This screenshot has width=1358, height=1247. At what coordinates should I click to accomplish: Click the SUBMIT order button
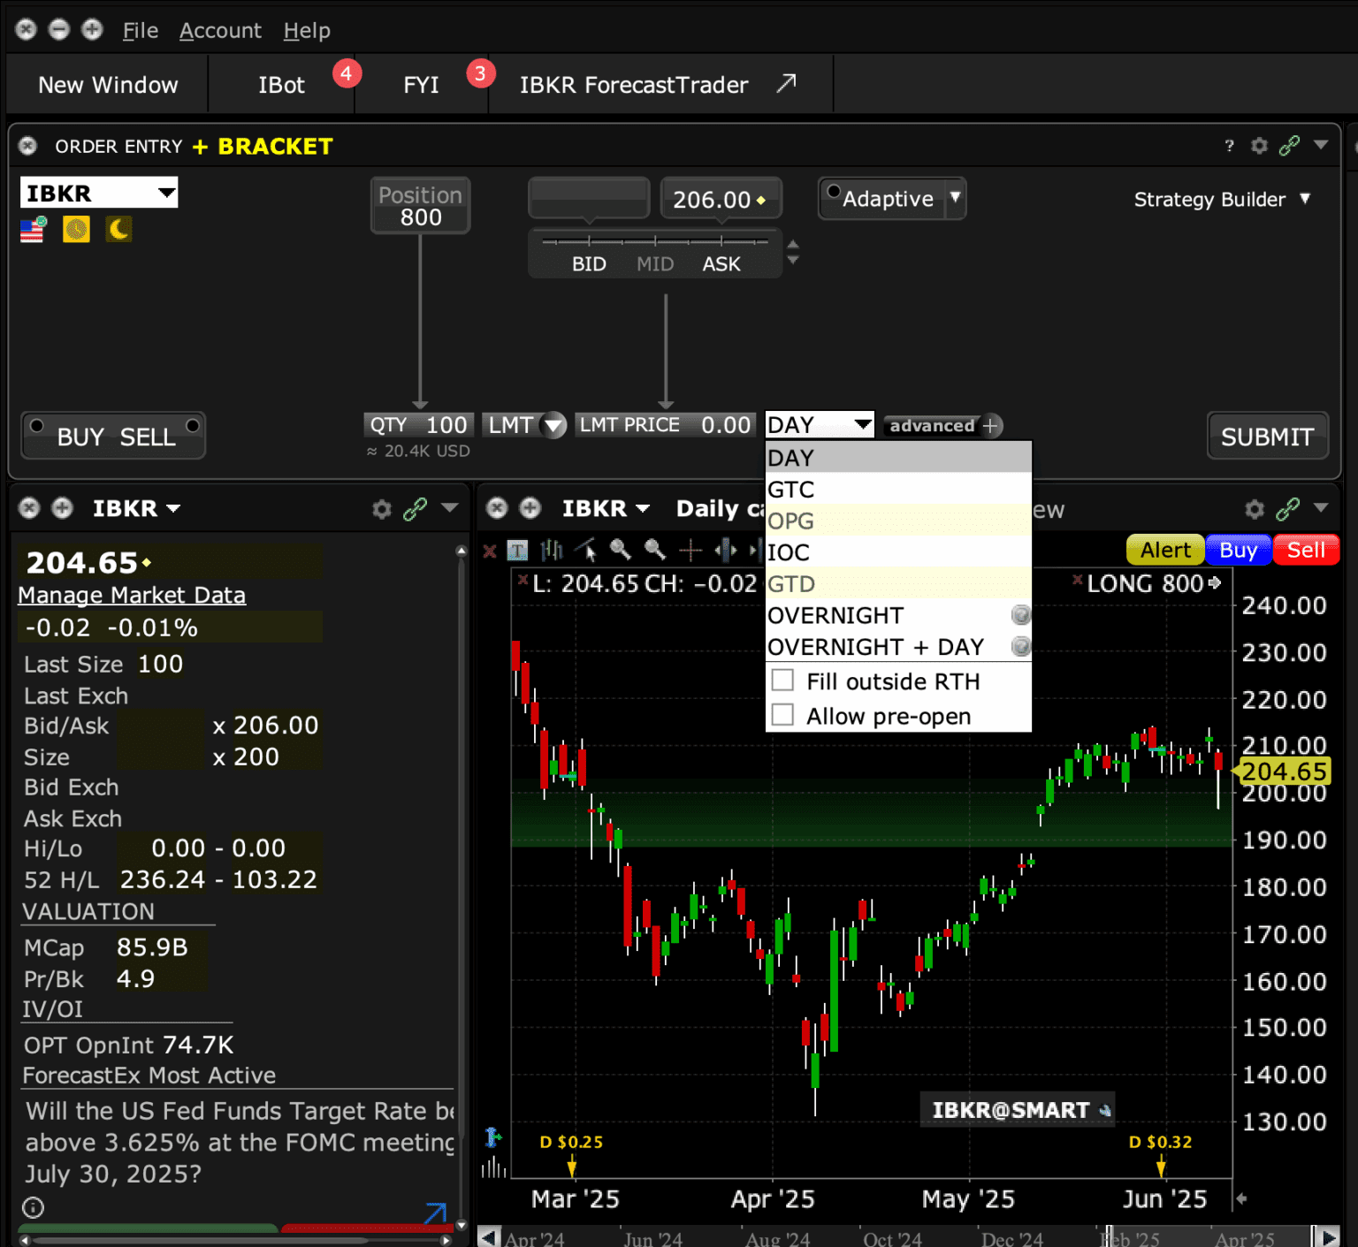pos(1266,437)
